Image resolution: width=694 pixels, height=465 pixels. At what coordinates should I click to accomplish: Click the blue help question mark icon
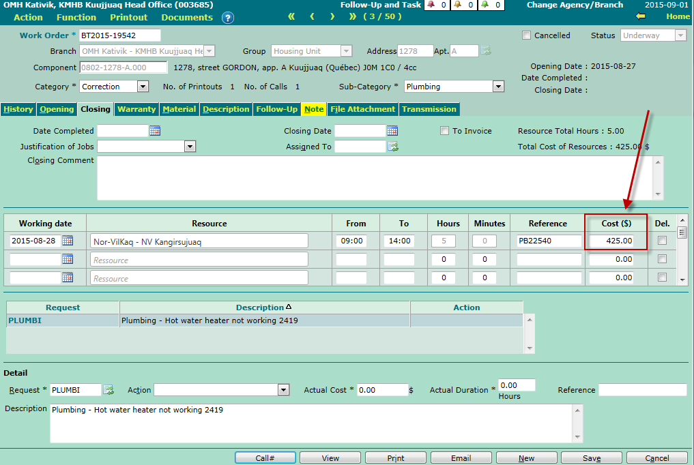click(x=228, y=18)
